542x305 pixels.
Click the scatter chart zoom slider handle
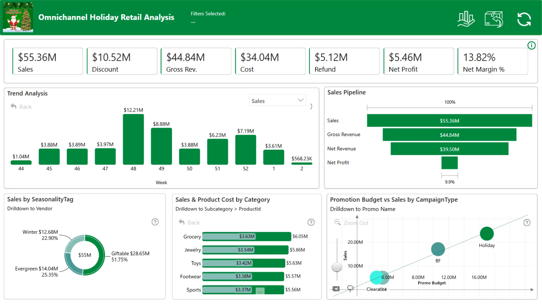tap(337, 267)
